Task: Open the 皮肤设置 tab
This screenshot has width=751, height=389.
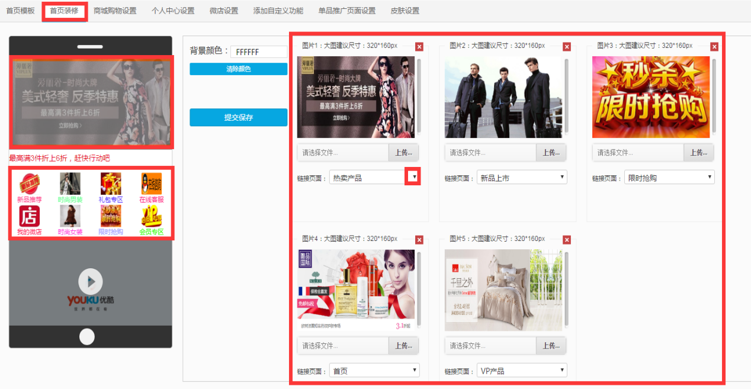Action: click(x=405, y=11)
